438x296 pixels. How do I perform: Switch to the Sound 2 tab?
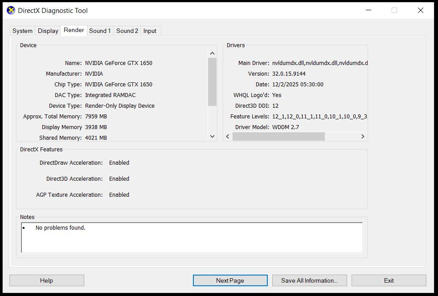(x=127, y=31)
